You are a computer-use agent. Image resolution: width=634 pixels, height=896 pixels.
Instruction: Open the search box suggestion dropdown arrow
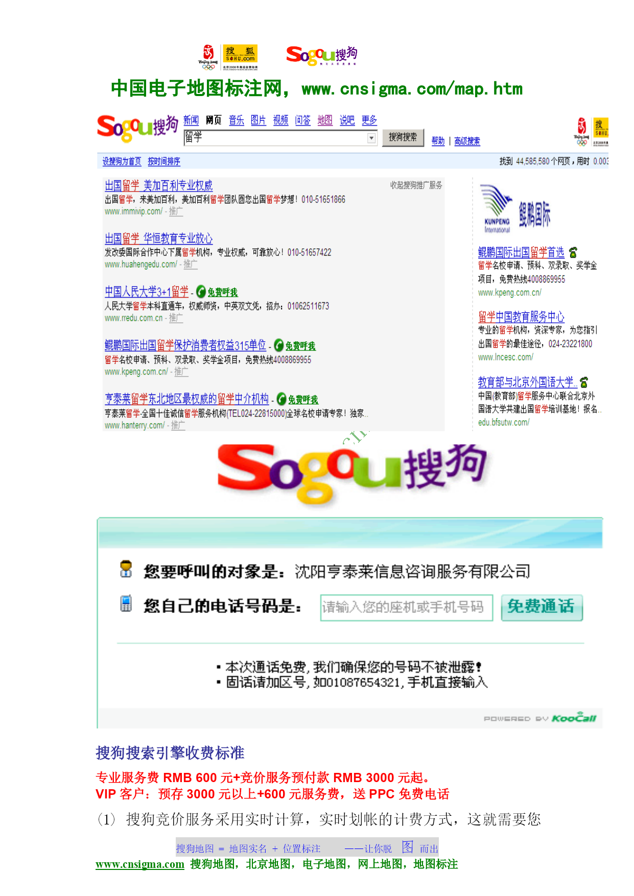372,138
